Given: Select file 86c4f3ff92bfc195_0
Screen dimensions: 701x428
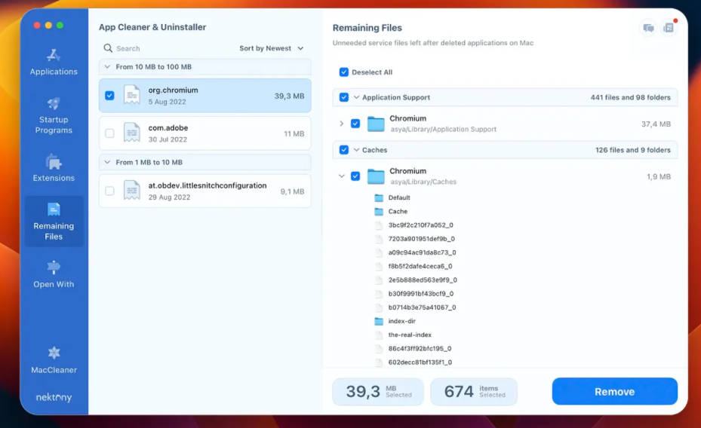Looking at the screenshot, I should click(x=420, y=349).
